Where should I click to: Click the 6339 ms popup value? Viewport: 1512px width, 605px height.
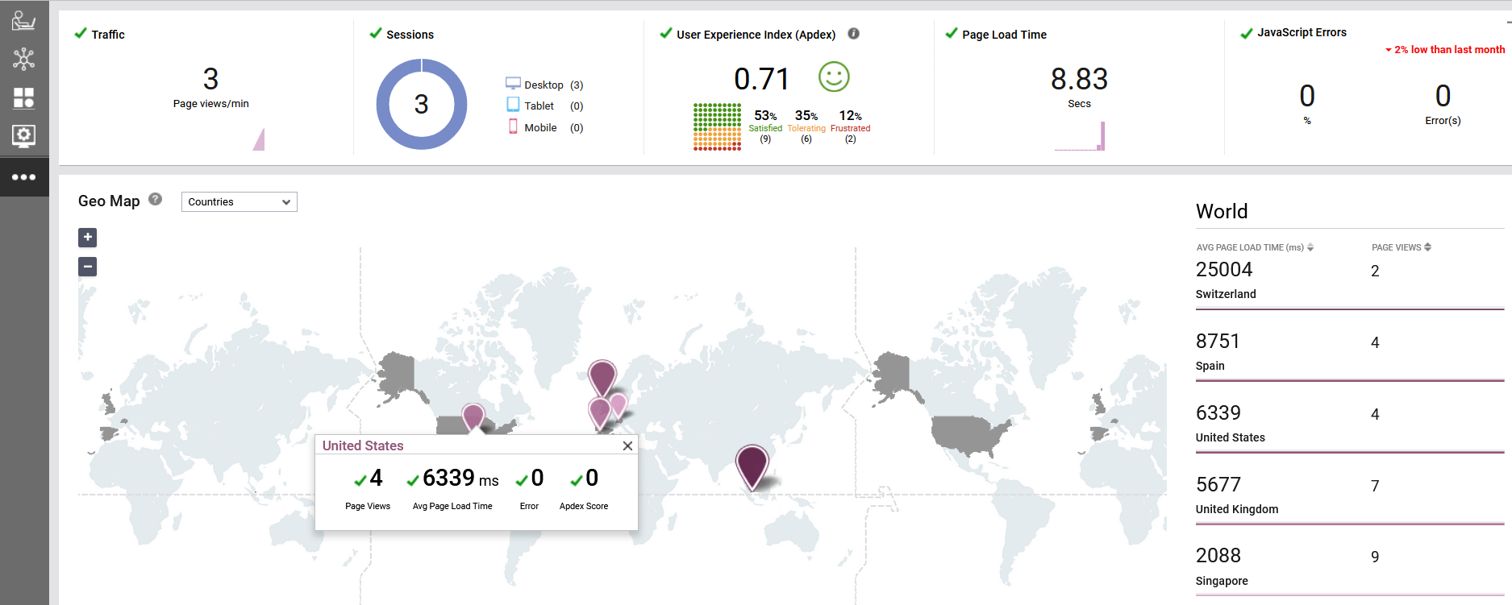pos(460,479)
